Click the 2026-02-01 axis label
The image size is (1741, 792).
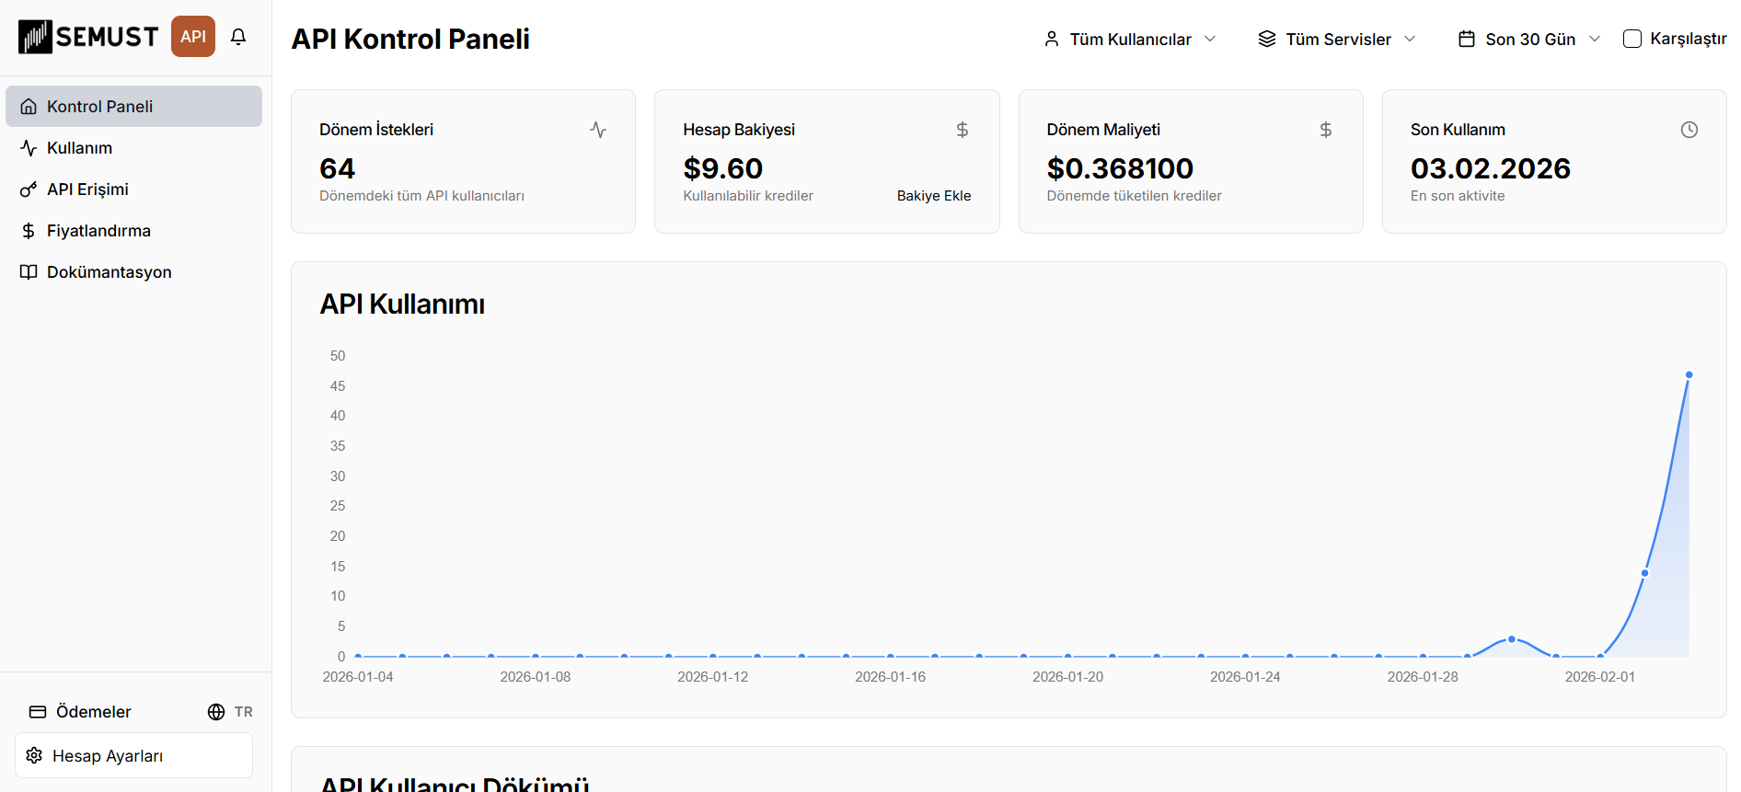tap(1600, 677)
